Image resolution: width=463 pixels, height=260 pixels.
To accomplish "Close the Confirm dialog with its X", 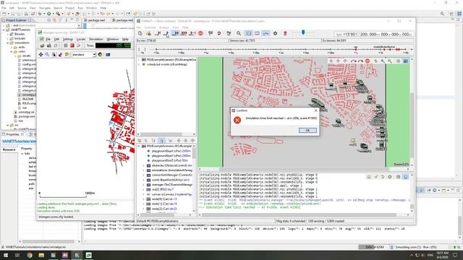I will (315, 110).
